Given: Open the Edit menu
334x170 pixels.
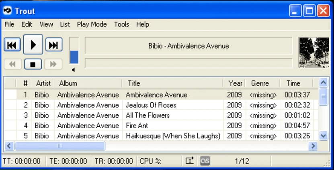Looking at the screenshot, I should click(x=27, y=24).
